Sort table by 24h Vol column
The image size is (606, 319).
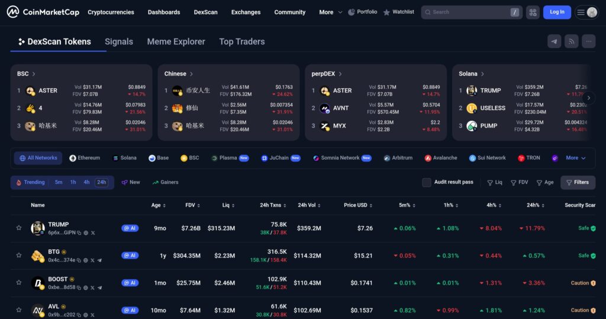point(309,205)
